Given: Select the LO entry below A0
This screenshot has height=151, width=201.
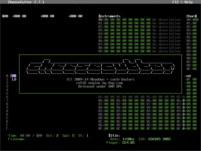Looking at the screenshot, I should 14,79.
